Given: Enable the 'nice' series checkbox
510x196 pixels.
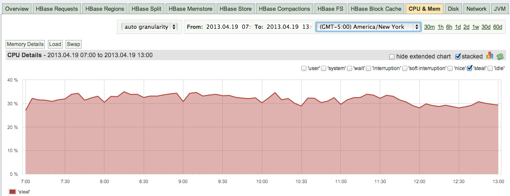Looking at the screenshot, I should pos(450,68).
